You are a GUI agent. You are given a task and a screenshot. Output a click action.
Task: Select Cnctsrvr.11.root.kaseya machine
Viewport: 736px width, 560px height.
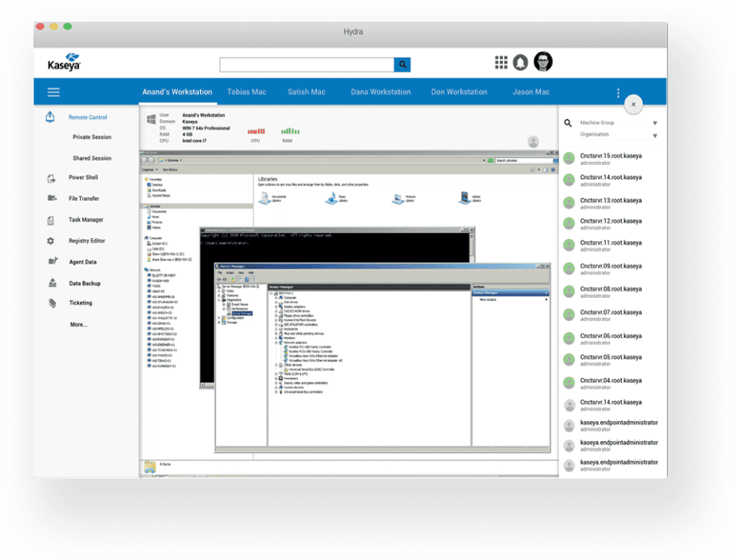(610, 246)
